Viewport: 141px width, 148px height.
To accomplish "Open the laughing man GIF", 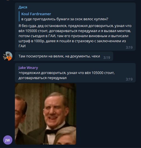I will (46, 114).
